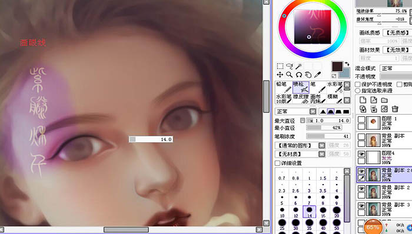The height and width of the screenshot is (234, 412).
Task: Open the 【无材质】 texture dropdown
Action: point(300,154)
